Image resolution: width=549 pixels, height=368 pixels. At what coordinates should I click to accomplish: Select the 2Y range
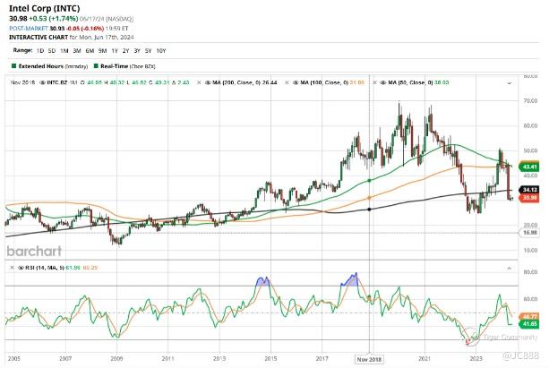(125, 51)
